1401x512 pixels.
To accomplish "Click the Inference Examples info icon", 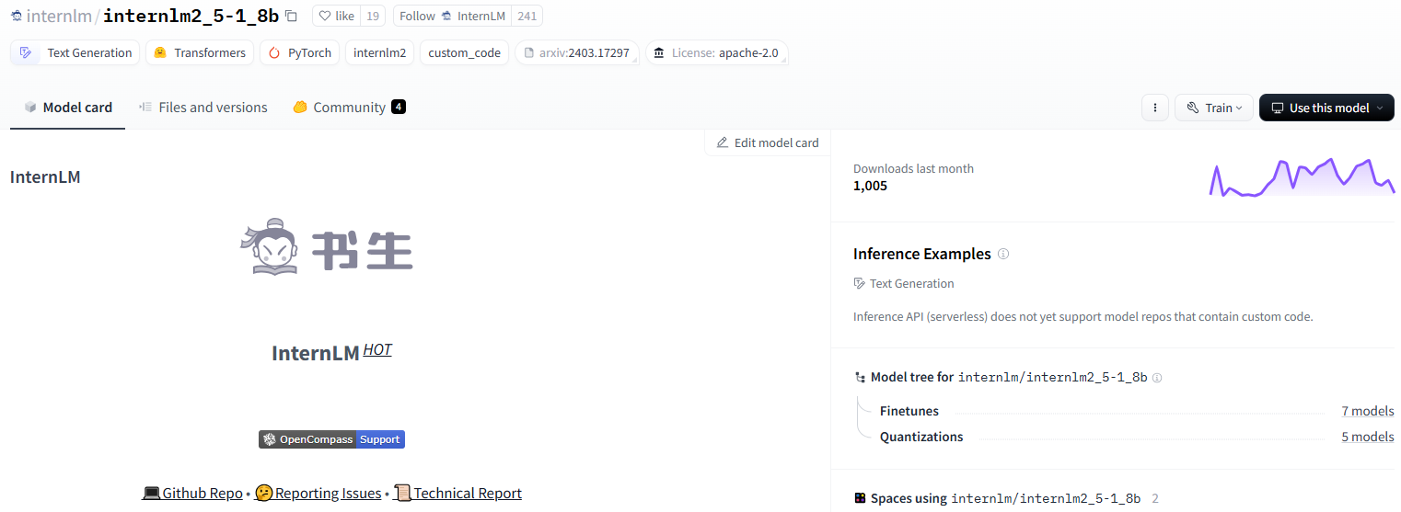I will pyautogui.click(x=1003, y=254).
